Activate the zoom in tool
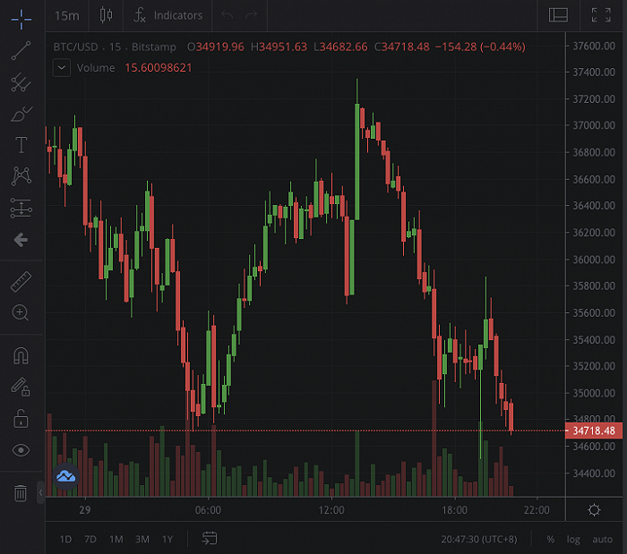The width and height of the screenshot is (627, 554). [x=21, y=313]
